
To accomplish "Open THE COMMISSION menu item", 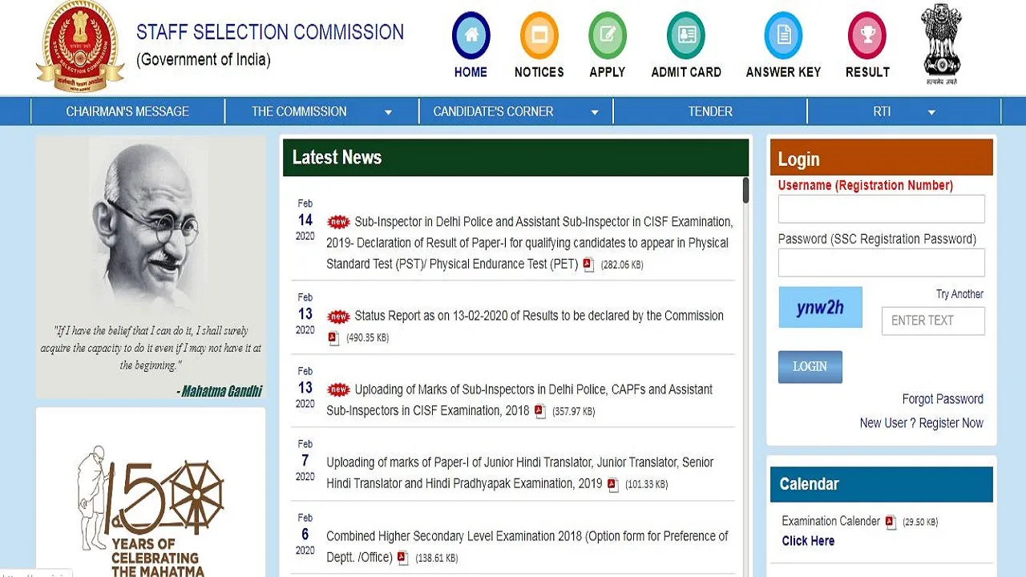I will coord(321,111).
